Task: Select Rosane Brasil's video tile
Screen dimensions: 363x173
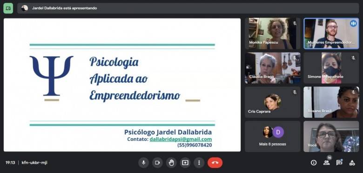Action: click(331, 102)
